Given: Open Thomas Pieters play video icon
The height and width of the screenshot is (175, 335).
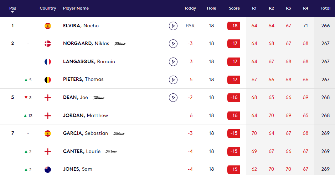Looking at the screenshot, I should (x=173, y=80).
